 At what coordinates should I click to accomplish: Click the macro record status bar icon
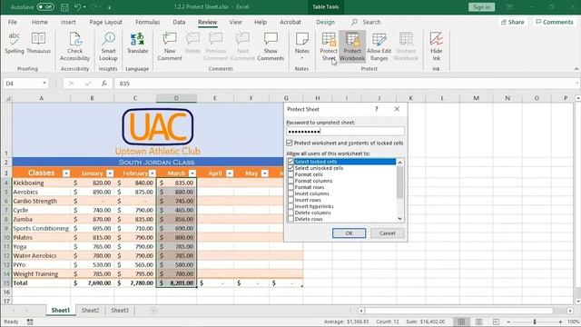[x=30, y=322]
